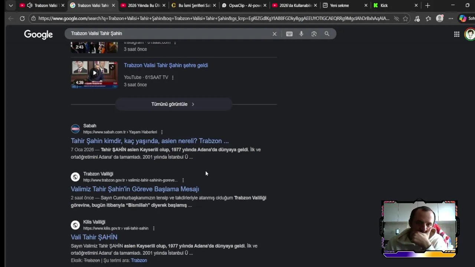Open more options for Kilis Valiliği result
475x267 pixels.
pyautogui.click(x=154, y=228)
